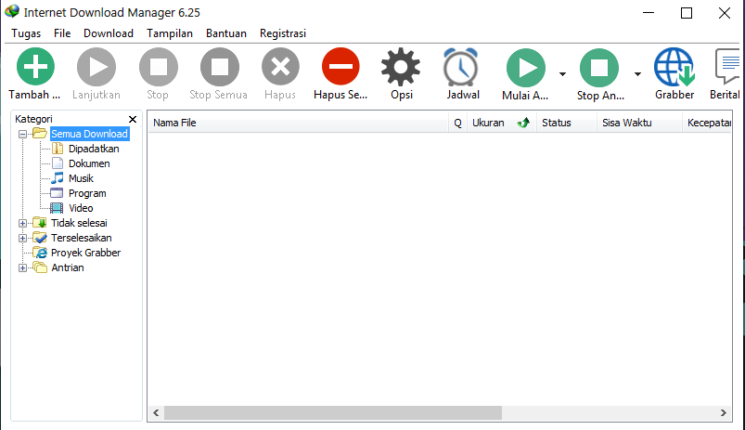Click the Berital speech-bubble icon
The width and height of the screenshot is (745, 430).
coord(727,66)
